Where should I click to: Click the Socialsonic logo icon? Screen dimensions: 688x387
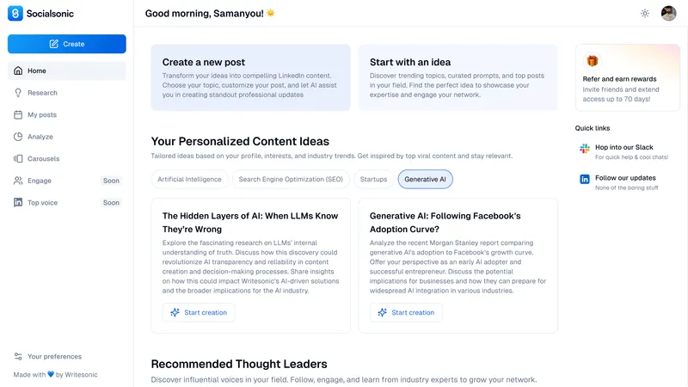click(x=15, y=13)
